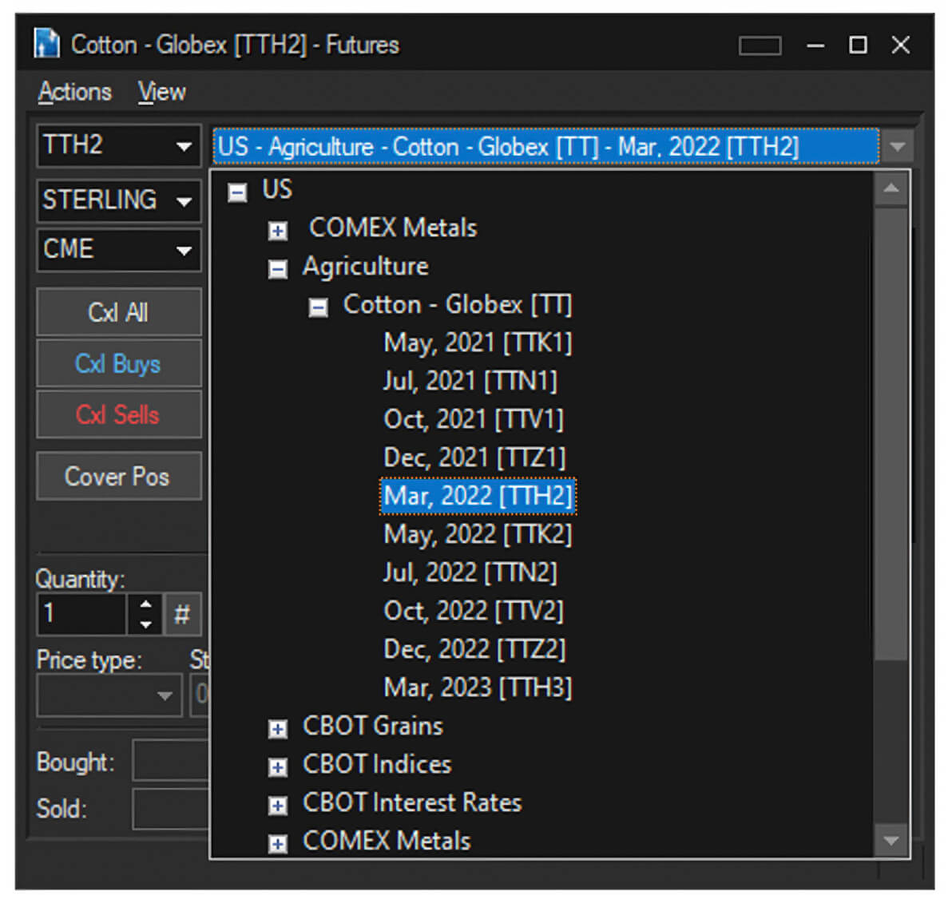Decrease quantity with the down spinner arrow
Screen dimensions: 952x907
click(x=145, y=624)
